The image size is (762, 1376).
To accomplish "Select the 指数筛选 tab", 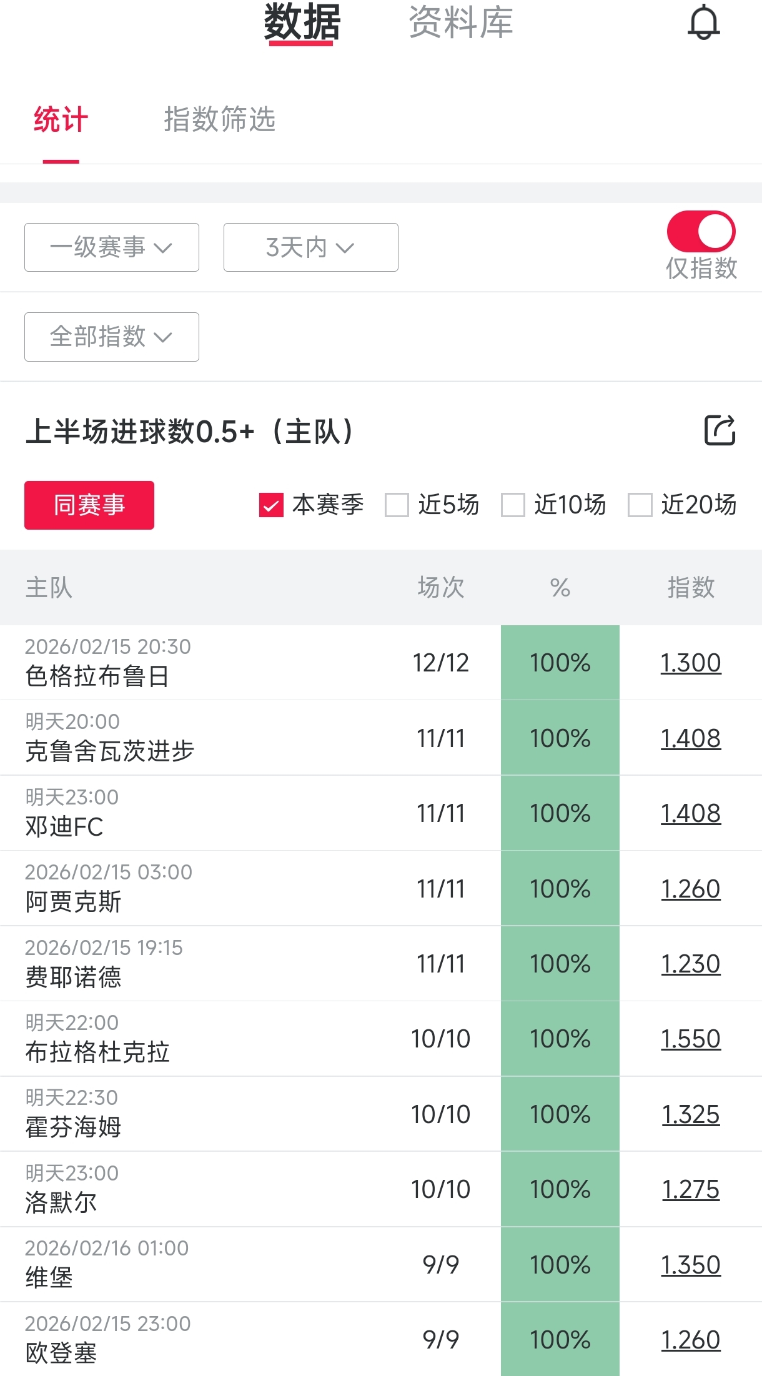I will (219, 119).
